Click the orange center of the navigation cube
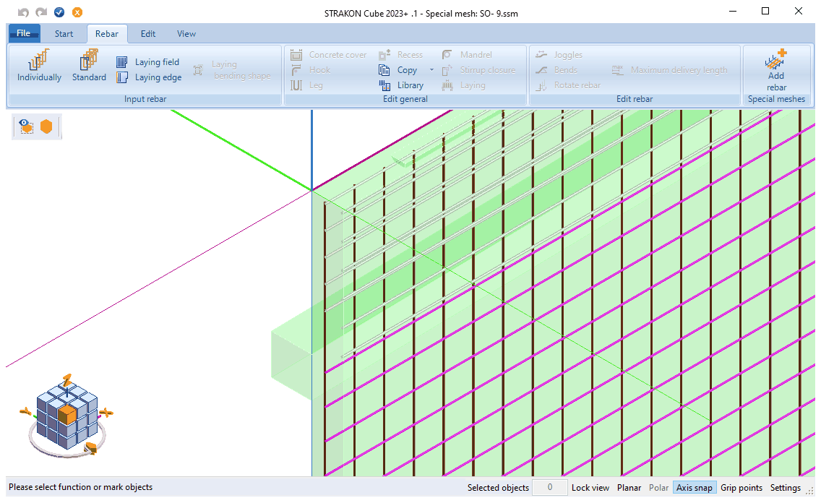The image size is (821, 503). [67, 415]
